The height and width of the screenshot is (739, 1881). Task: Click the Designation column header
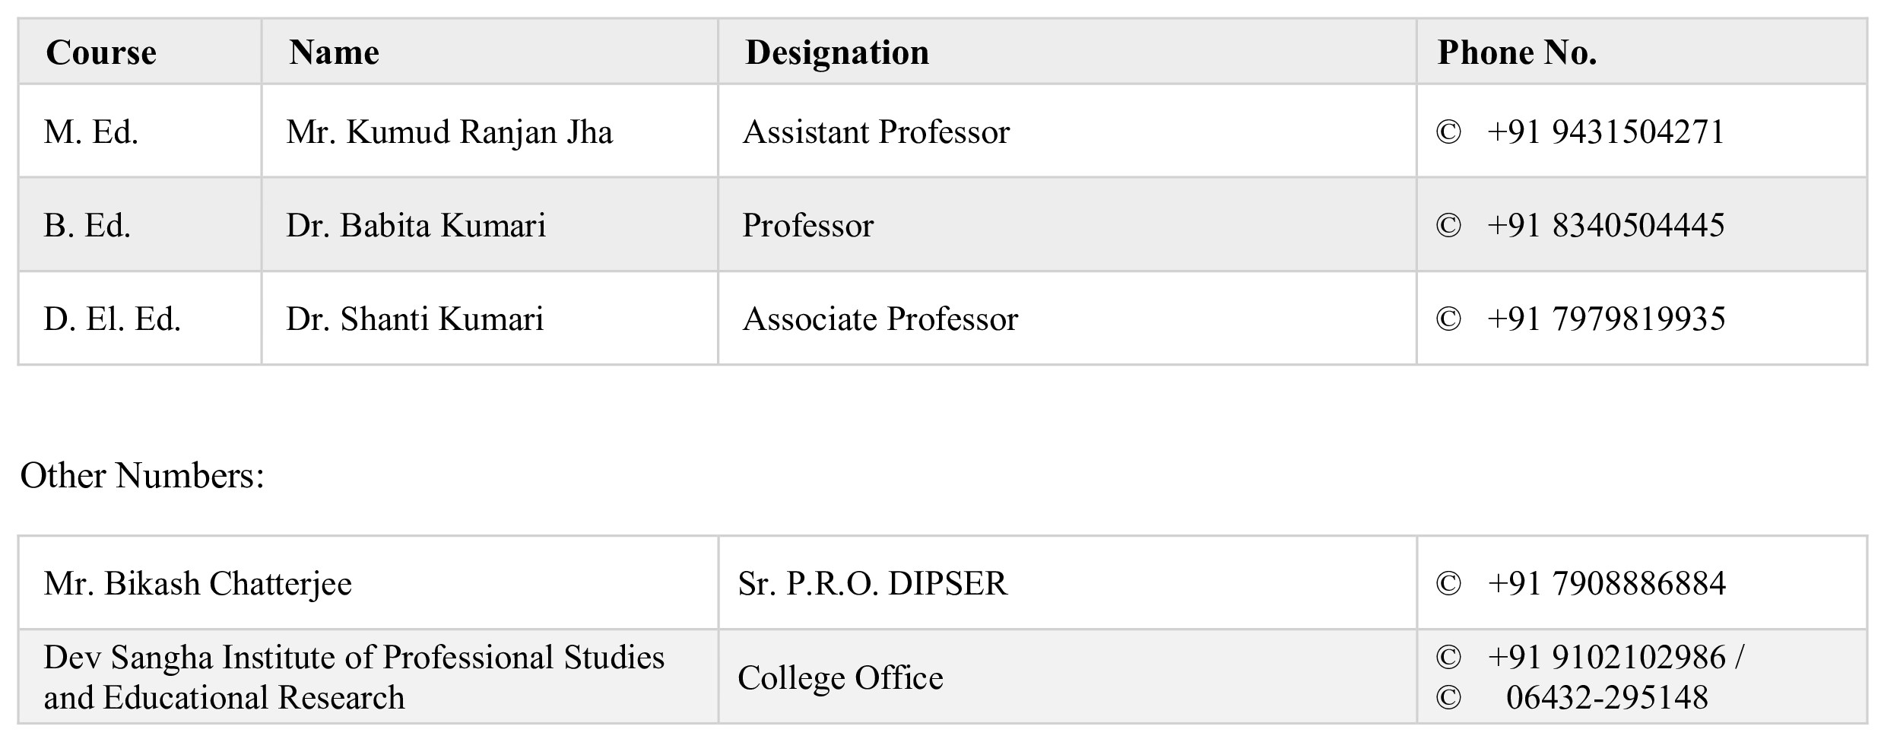(837, 52)
